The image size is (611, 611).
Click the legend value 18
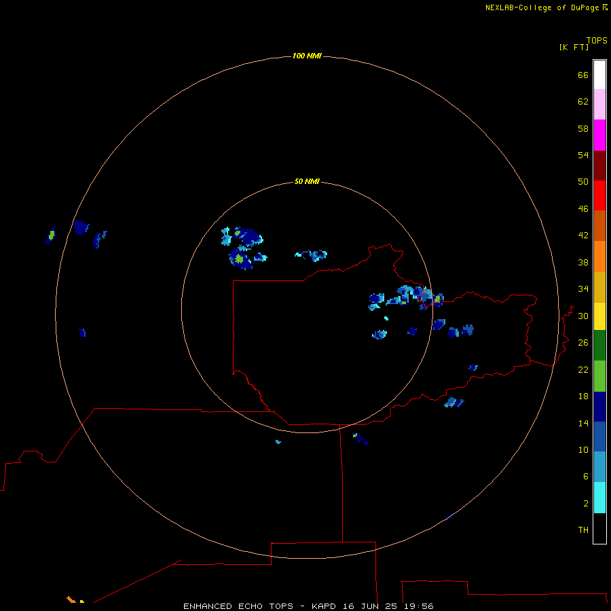(x=583, y=396)
